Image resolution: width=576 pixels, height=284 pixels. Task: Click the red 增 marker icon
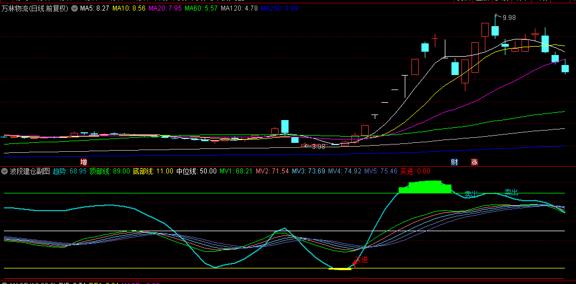pyautogui.click(x=83, y=162)
